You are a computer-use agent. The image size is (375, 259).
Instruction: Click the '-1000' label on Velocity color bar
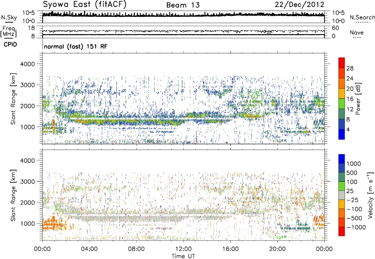tap(356, 227)
